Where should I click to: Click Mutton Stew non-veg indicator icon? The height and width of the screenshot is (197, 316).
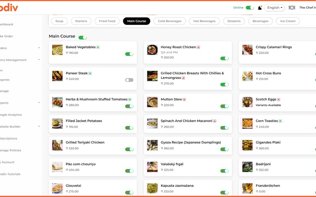coord(184,99)
